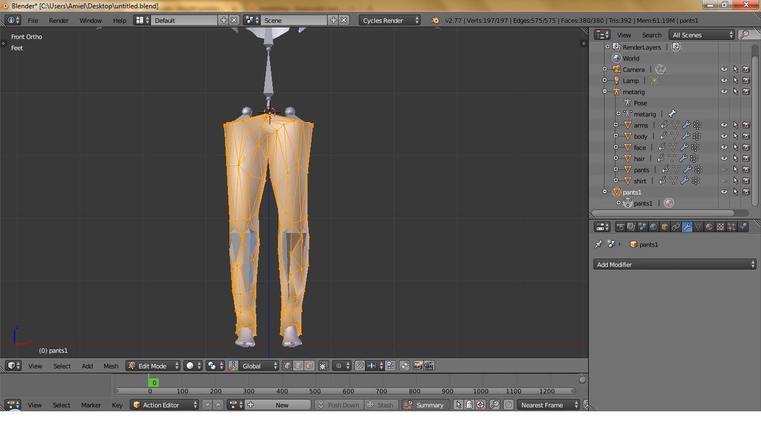Toggle limit selection to visible in viewport header
Viewport: 761px width, 428px height.
point(324,366)
